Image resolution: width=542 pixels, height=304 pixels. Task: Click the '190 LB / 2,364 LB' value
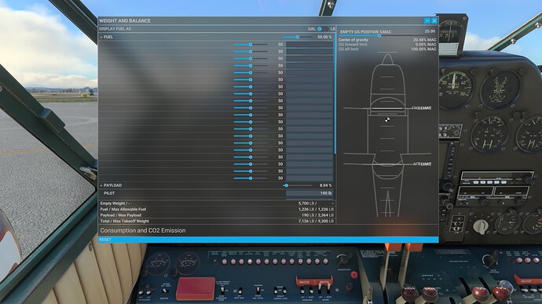pos(317,215)
